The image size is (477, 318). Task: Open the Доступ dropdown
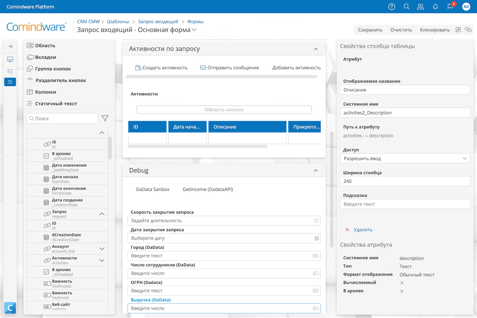point(405,159)
